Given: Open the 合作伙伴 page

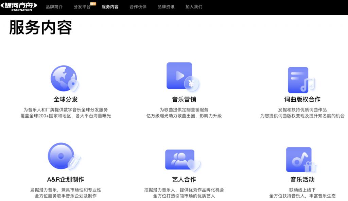Looking at the screenshot, I should pyautogui.click(x=137, y=6).
